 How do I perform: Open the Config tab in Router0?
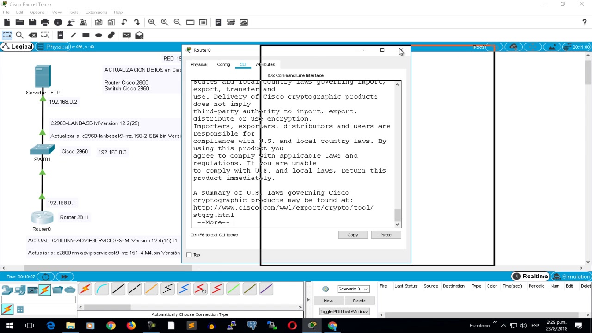point(223,64)
